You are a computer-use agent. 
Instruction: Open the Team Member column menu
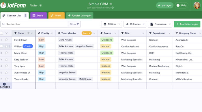[x=94, y=33]
